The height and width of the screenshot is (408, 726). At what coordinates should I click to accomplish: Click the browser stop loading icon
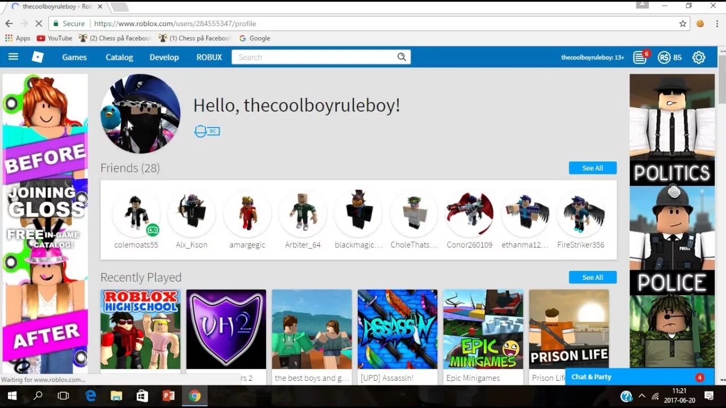tap(38, 24)
